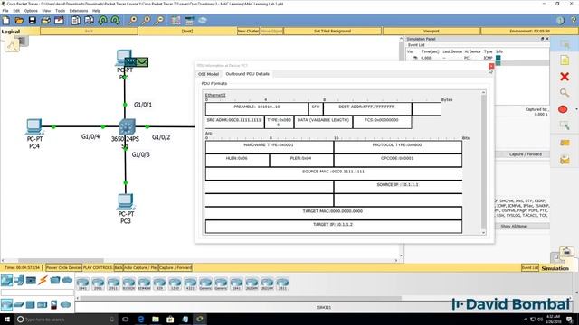Add Simple PDU closed envelope tool
579x325 pixels.
pos(565,143)
